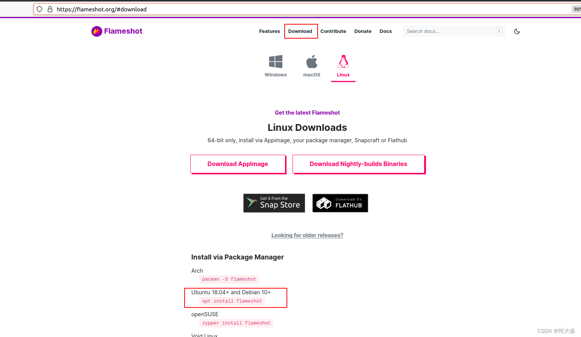This screenshot has width=581, height=337.
Task: Click the slash shortcut key in search box
Action: coord(499,31)
